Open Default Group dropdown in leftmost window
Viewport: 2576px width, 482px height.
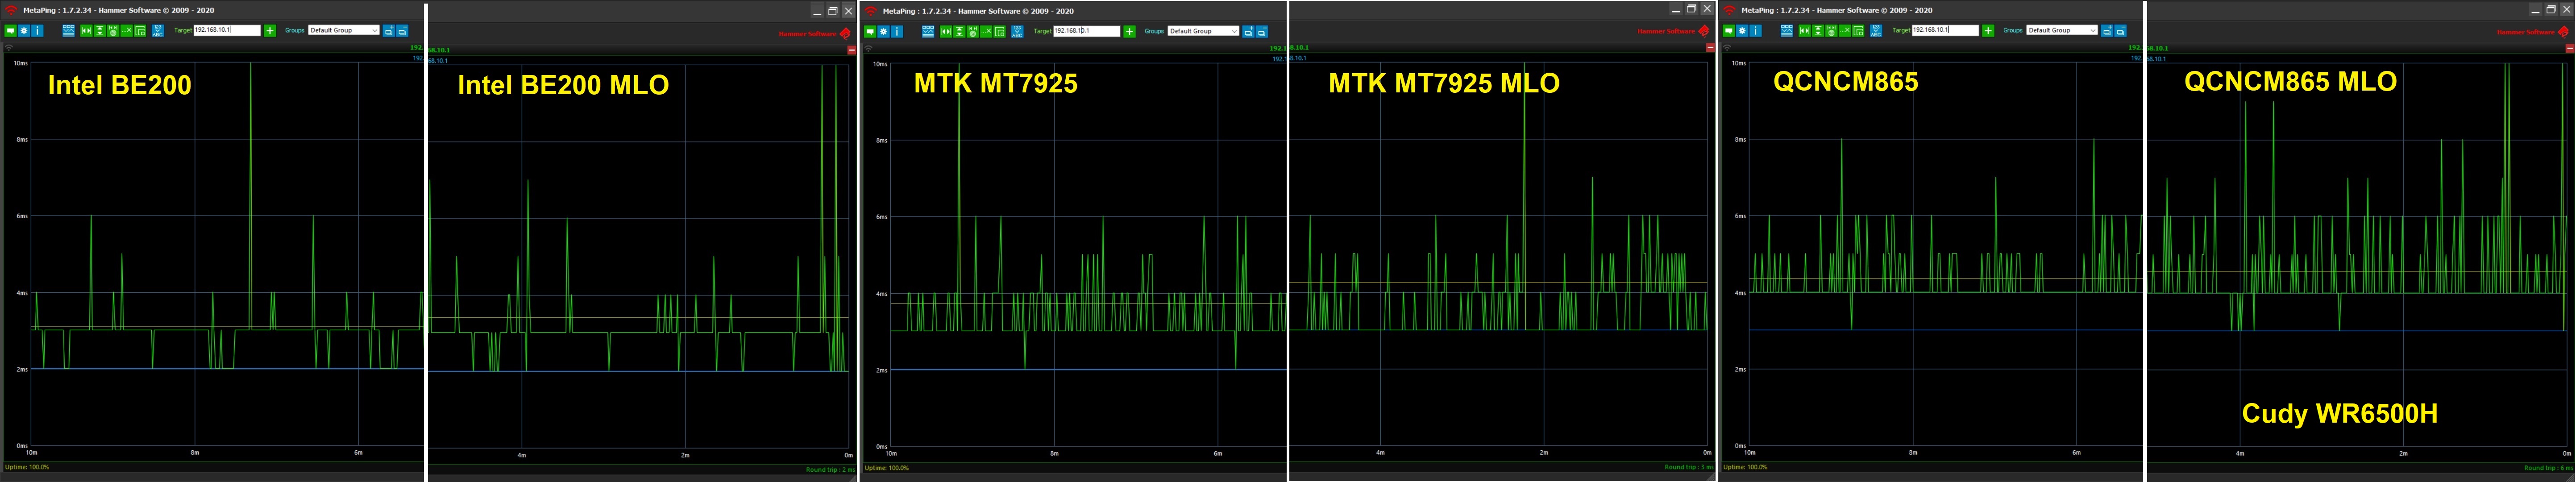(343, 31)
